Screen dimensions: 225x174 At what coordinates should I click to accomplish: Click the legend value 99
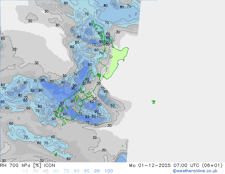97,171
